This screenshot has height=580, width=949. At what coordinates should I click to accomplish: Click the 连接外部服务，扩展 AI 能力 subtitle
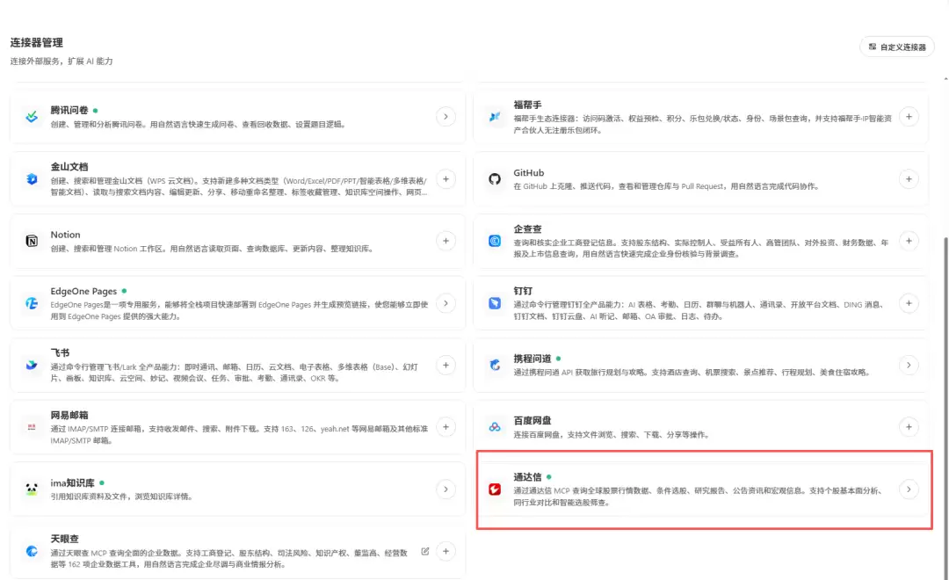click(x=62, y=62)
